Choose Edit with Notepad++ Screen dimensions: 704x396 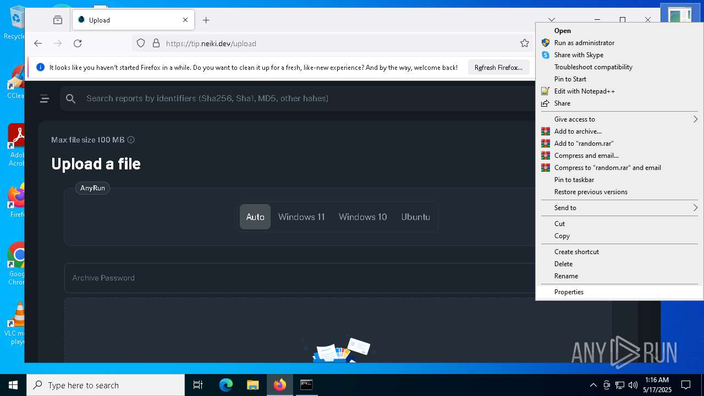click(x=619, y=91)
